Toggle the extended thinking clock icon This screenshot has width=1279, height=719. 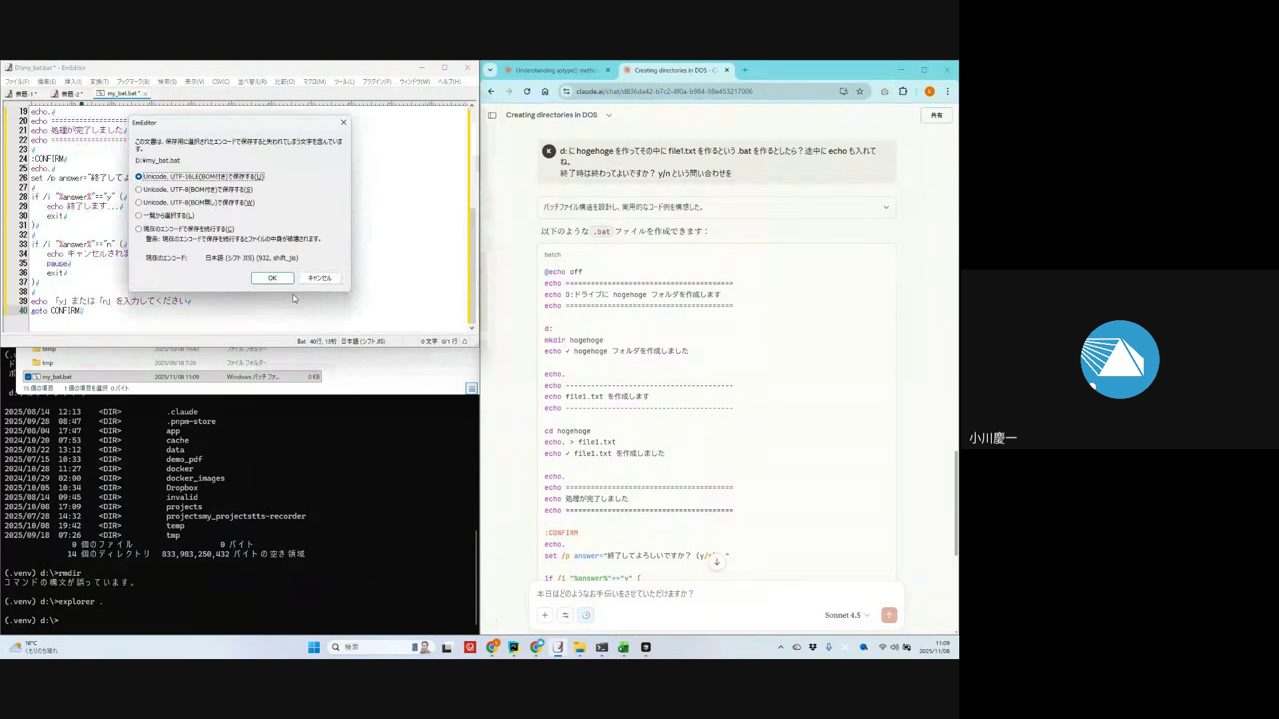coord(586,615)
